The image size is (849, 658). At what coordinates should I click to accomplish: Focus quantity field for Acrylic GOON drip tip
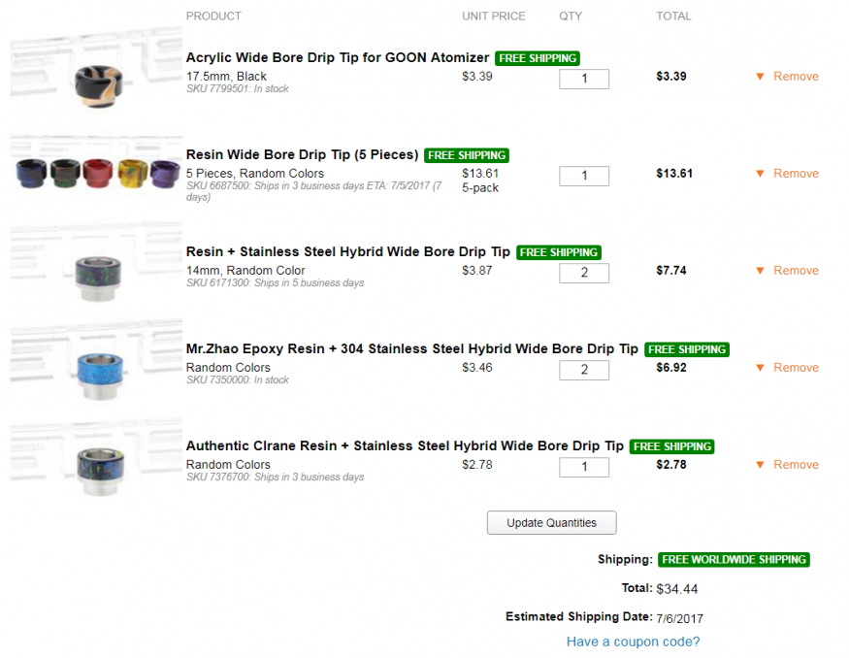coord(584,79)
